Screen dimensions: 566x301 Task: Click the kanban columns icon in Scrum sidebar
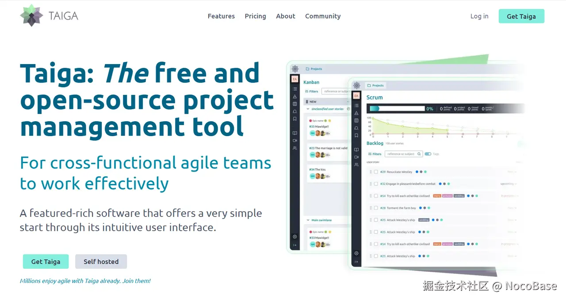click(x=356, y=120)
